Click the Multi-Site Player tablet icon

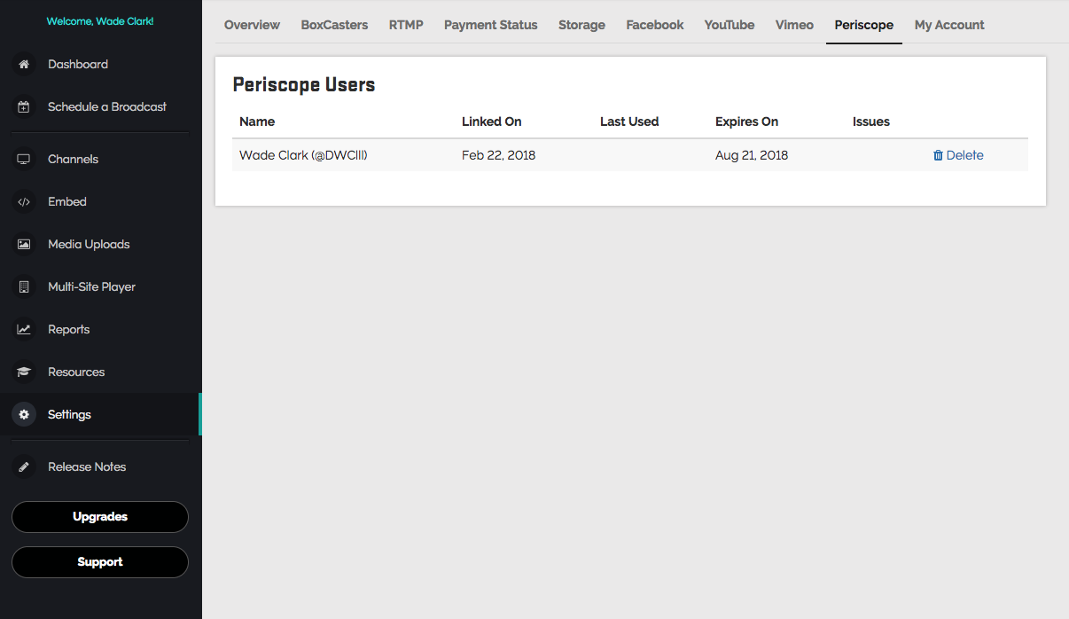[24, 287]
